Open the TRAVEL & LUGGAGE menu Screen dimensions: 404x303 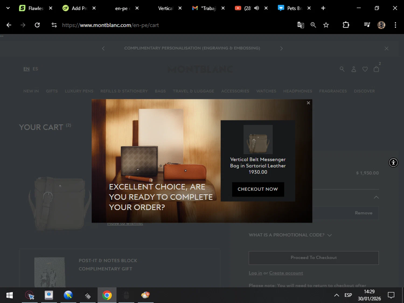click(193, 91)
